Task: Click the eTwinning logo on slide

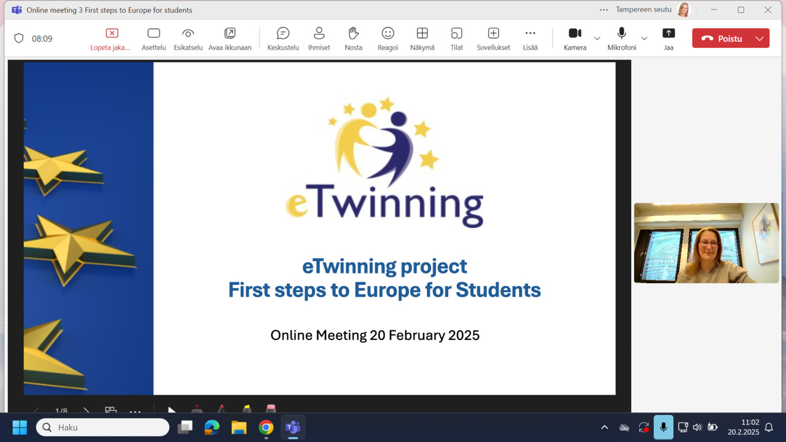Action: click(385, 163)
